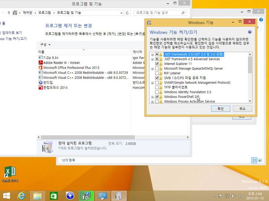
Task: Open Windows Store from taskbar
Action: [x=54, y=196]
